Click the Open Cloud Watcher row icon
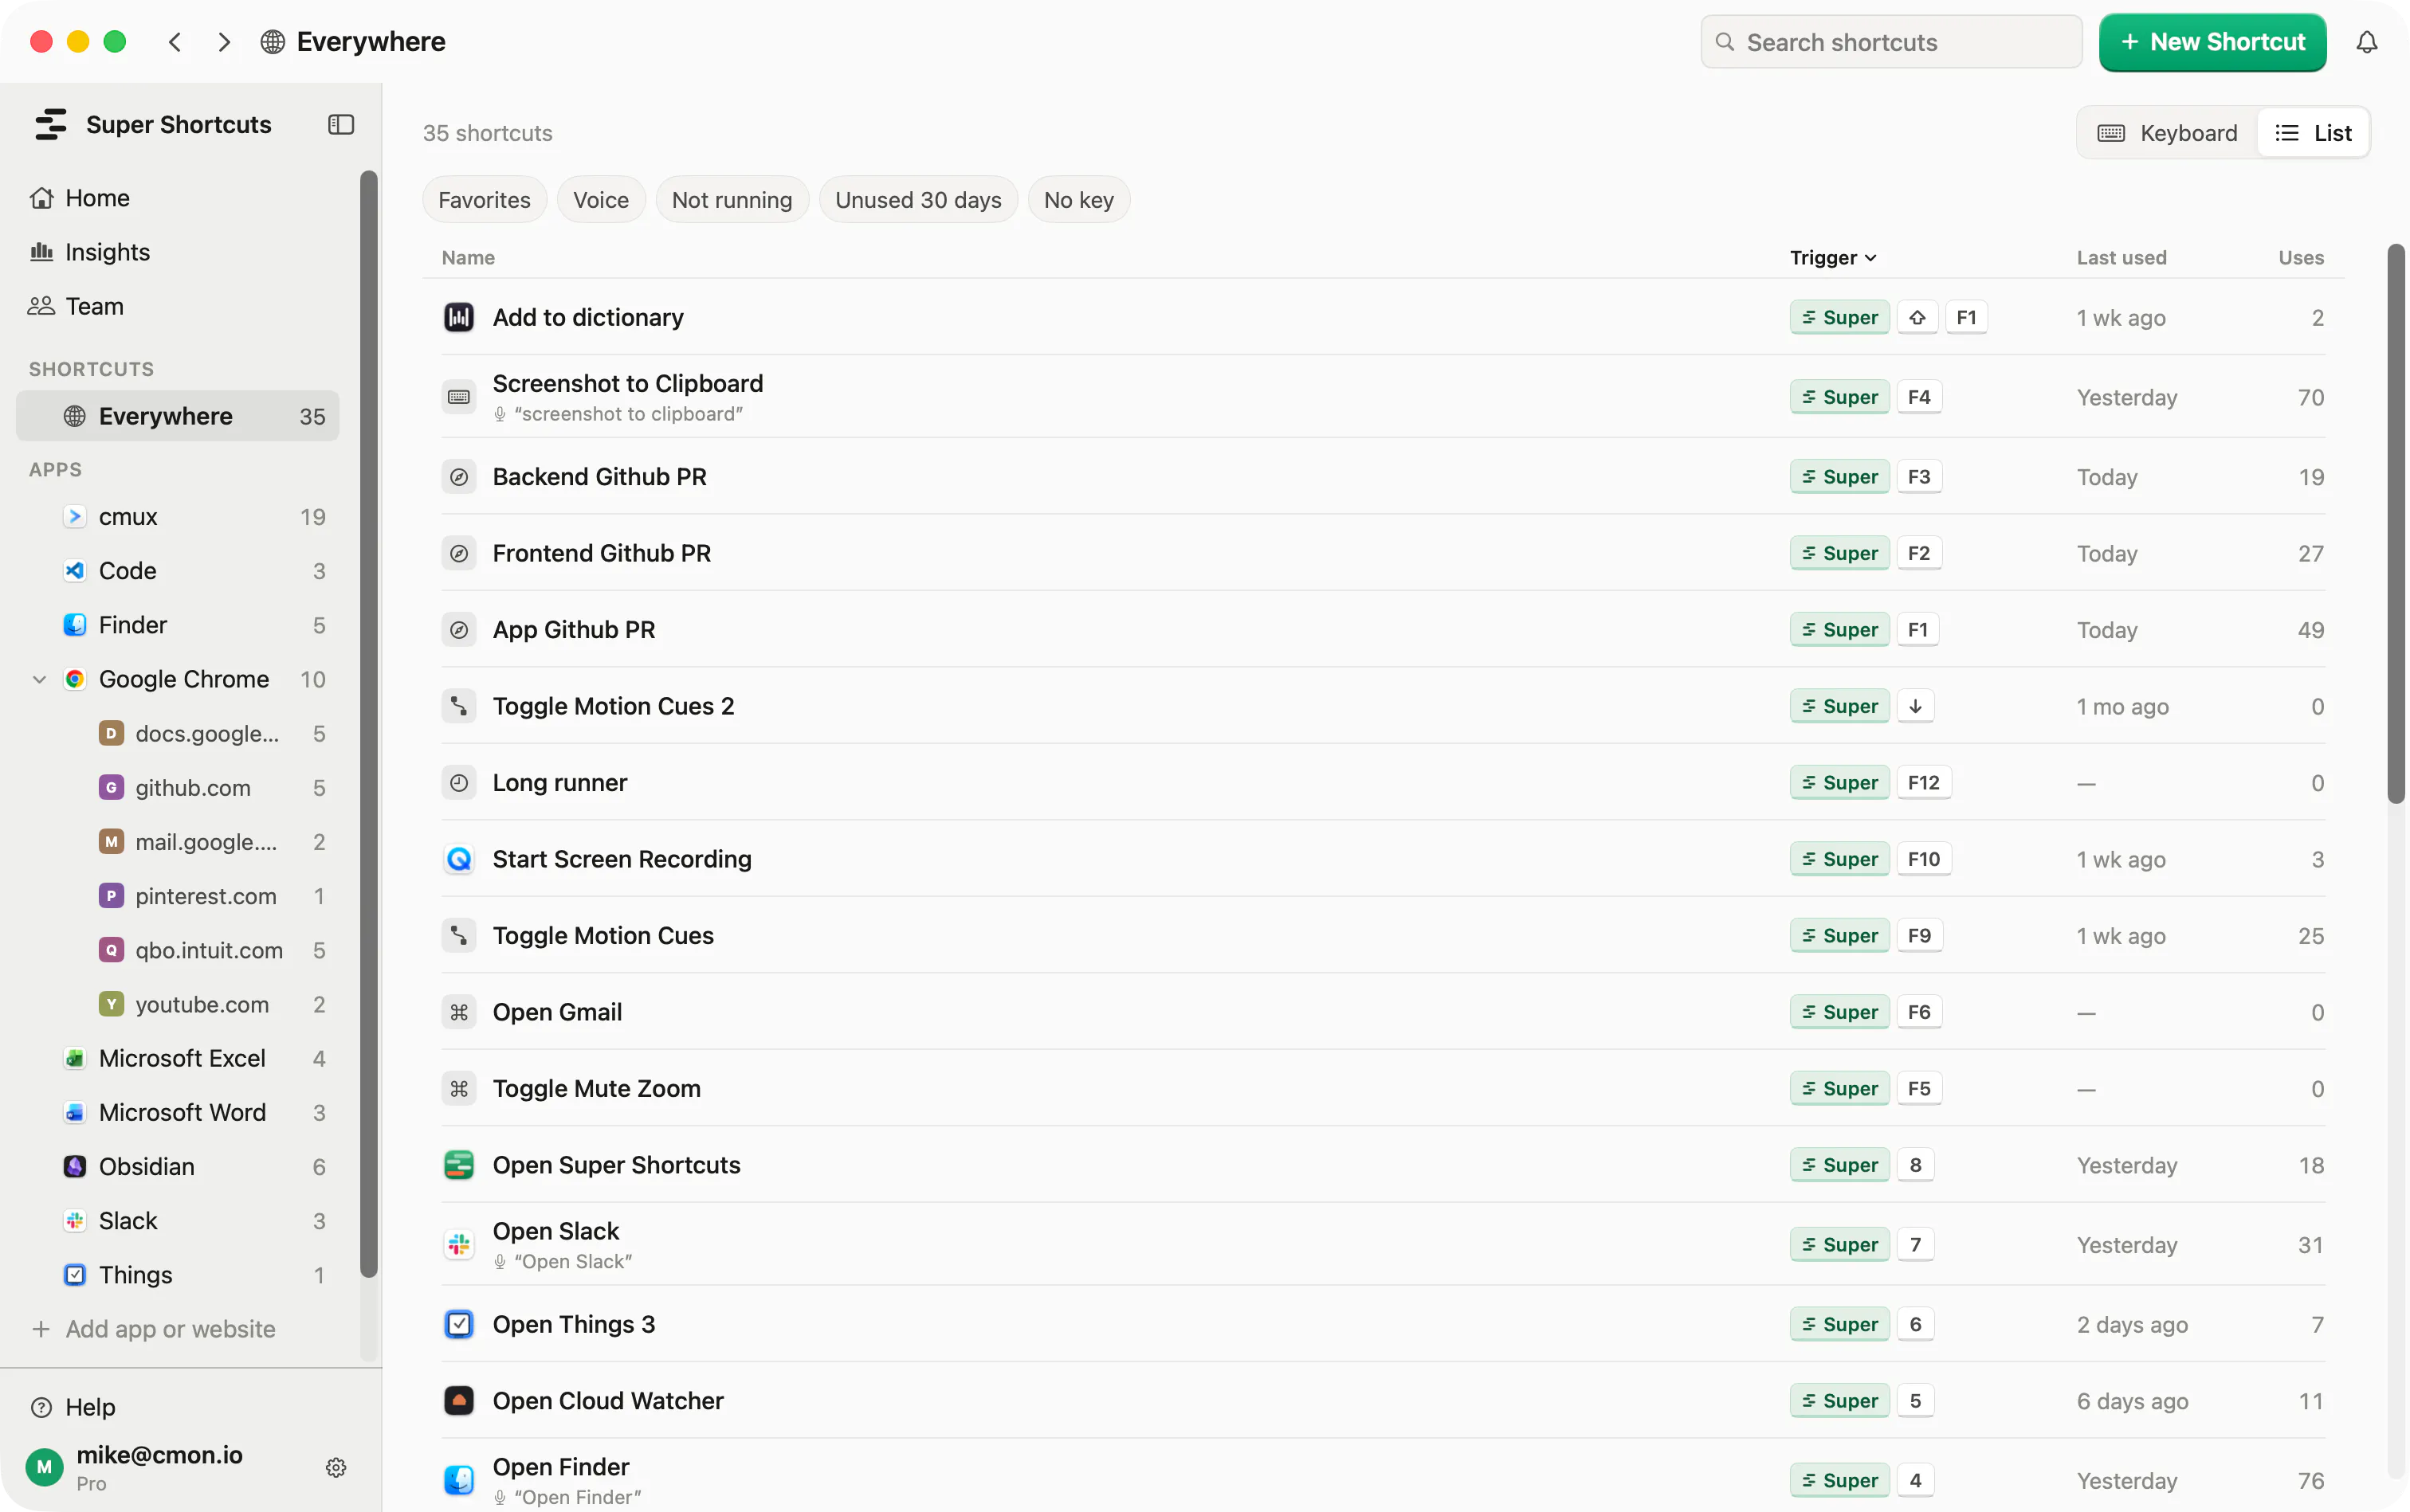The height and width of the screenshot is (1512, 2410). pos(458,1401)
